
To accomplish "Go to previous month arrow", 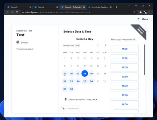I will click(98, 45).
